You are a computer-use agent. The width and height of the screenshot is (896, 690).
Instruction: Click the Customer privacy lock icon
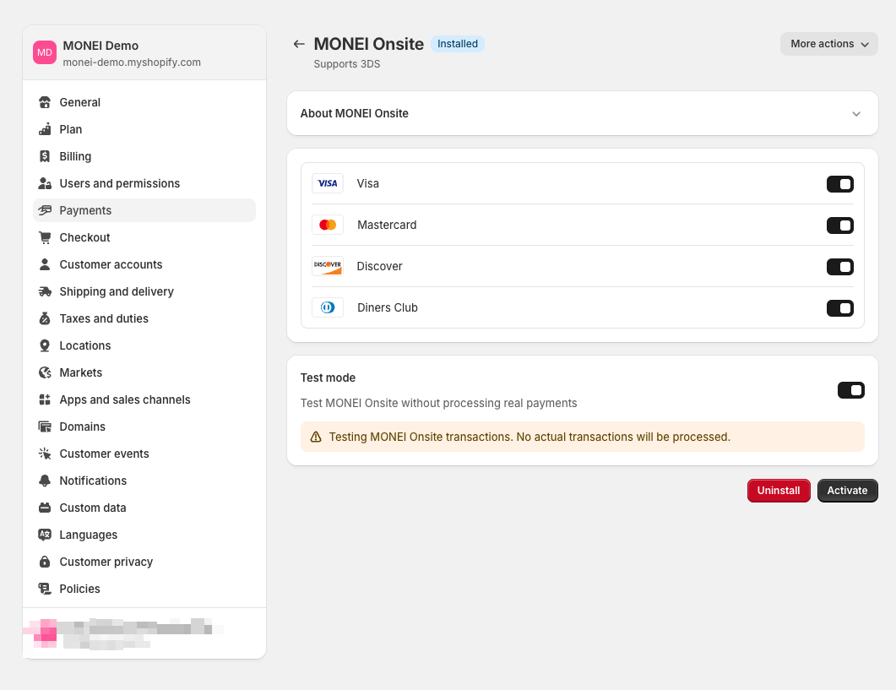(45, 562)
